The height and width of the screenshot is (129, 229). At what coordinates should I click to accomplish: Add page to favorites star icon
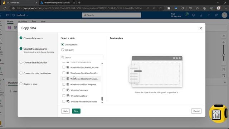tap(160, 8)
